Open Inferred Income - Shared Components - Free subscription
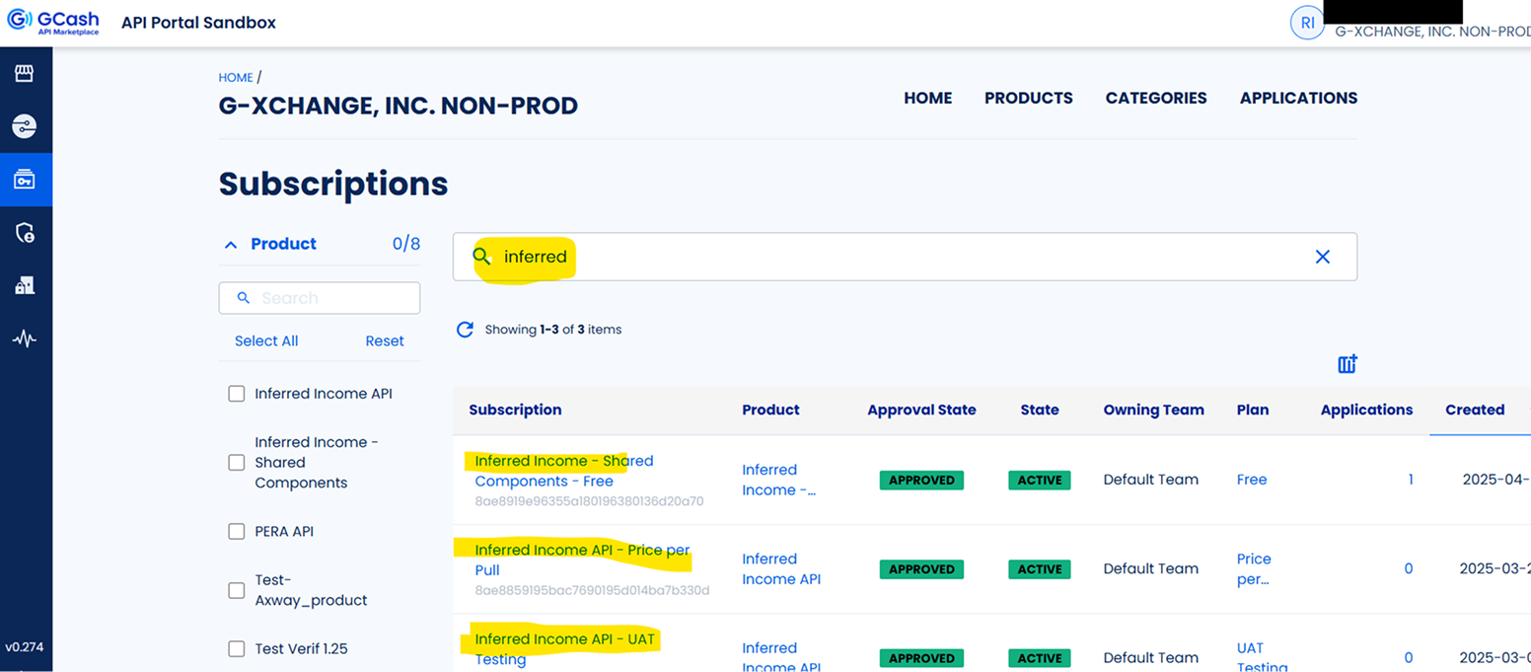This screenshot has height=672, width=1531. coord(564,471)
